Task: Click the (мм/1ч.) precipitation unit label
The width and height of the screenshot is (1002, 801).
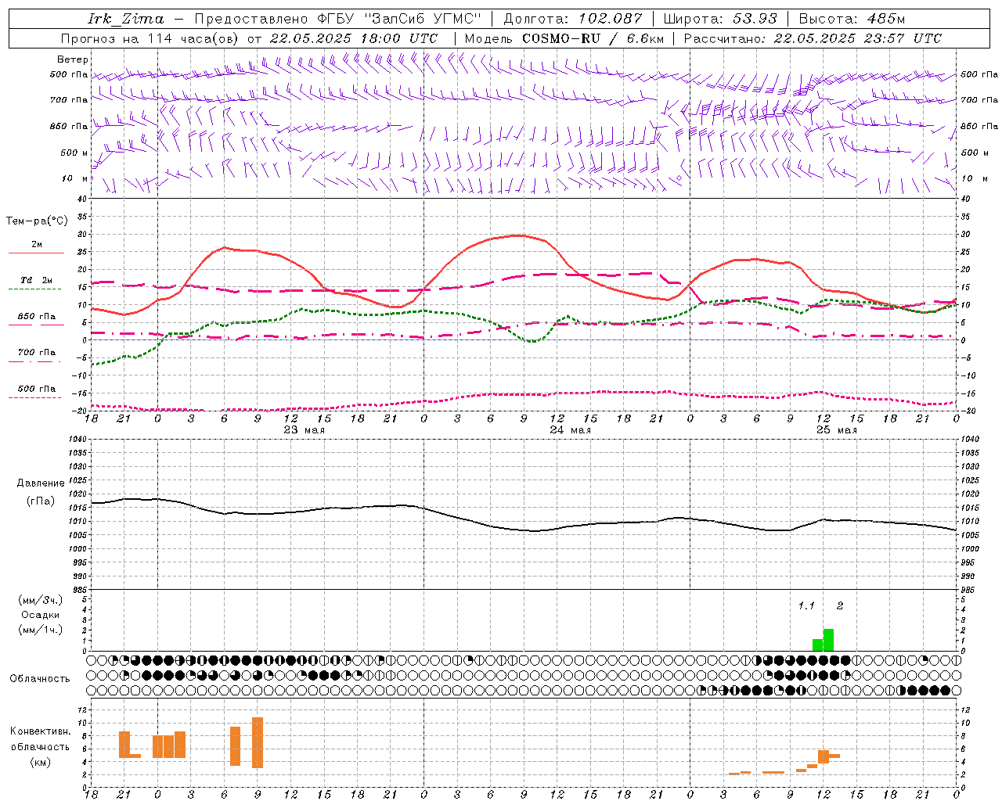Action: click(x=41, y=630)
